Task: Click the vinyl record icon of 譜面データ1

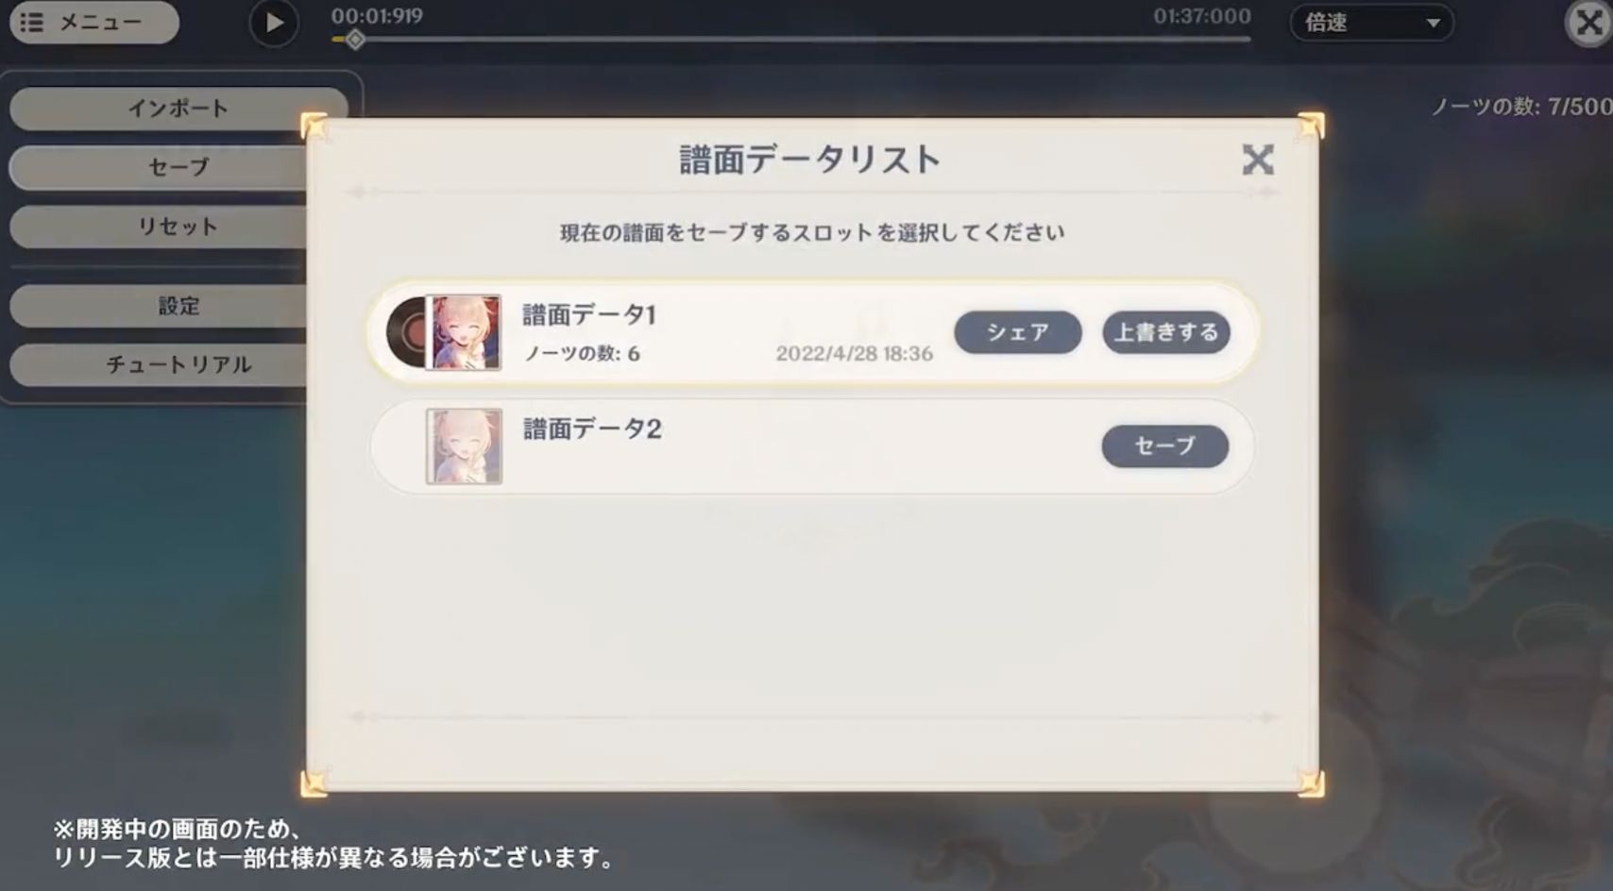Action: pos(406,332)
